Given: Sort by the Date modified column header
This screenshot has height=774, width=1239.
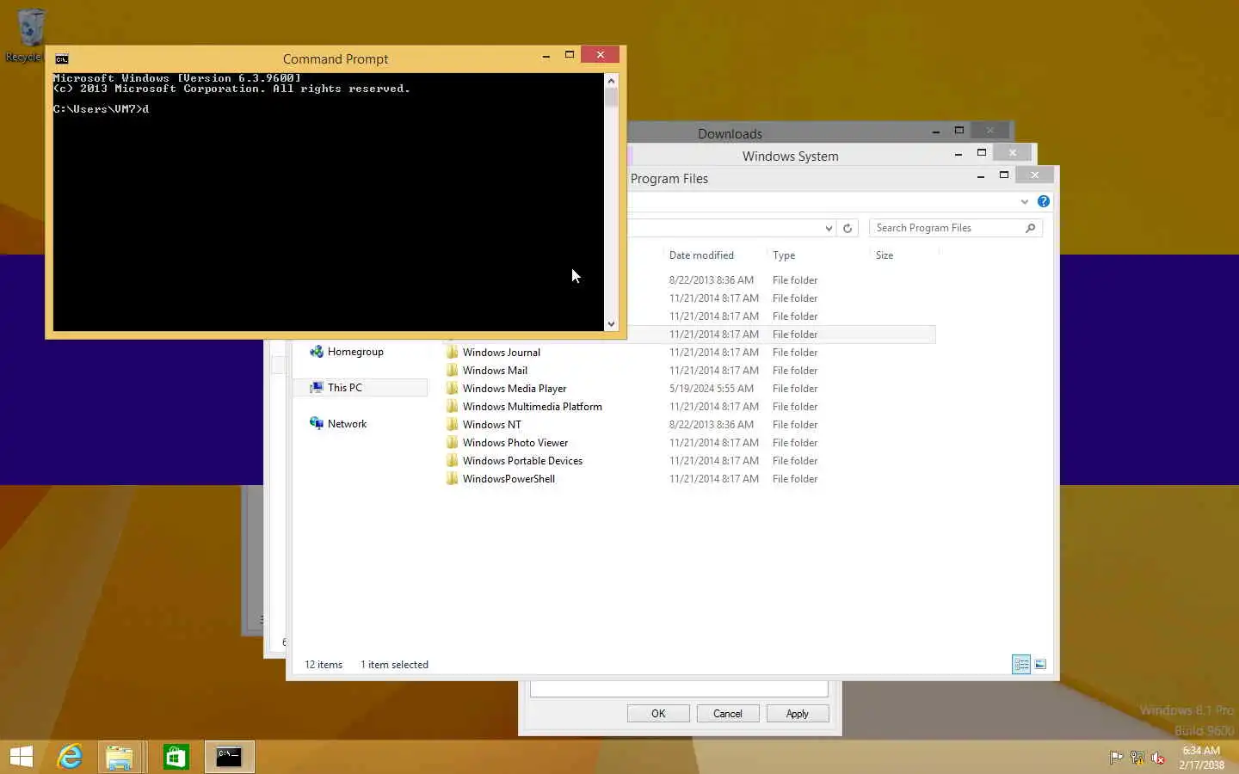Looking at the screenshot, I should point(701,255).
